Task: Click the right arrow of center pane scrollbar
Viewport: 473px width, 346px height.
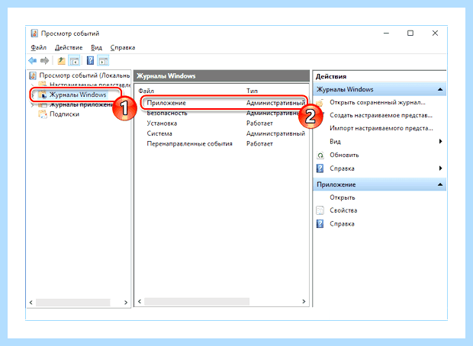Action: (304, 301)
